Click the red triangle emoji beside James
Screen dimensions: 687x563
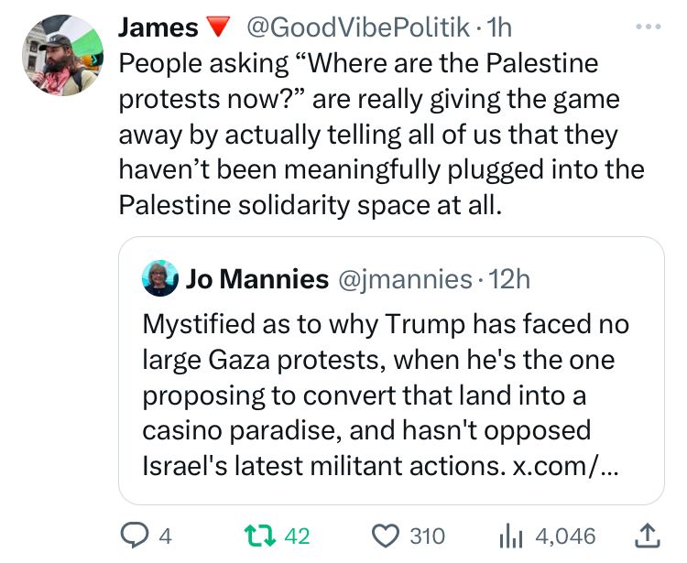(216, 29)
